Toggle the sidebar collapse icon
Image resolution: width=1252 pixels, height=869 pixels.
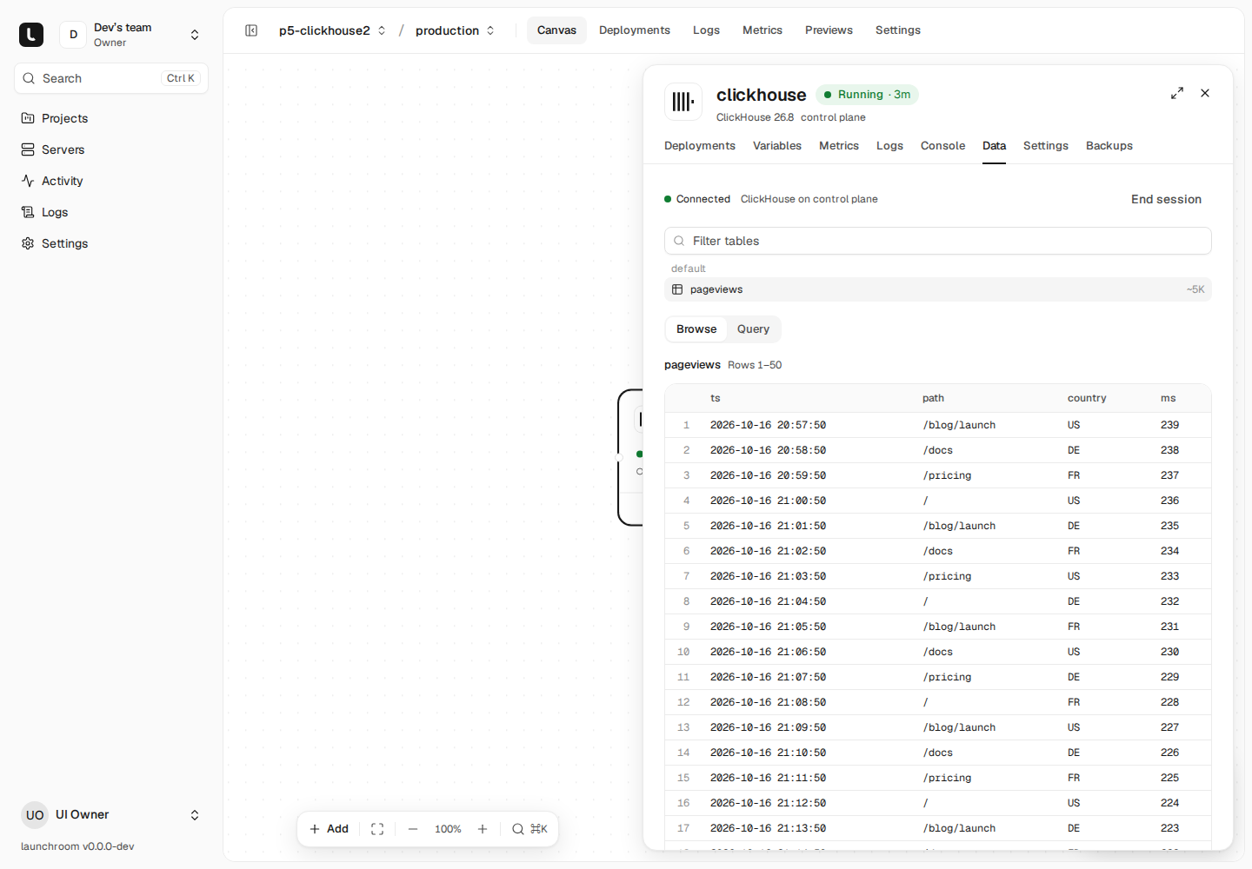(x=251, y=30)
